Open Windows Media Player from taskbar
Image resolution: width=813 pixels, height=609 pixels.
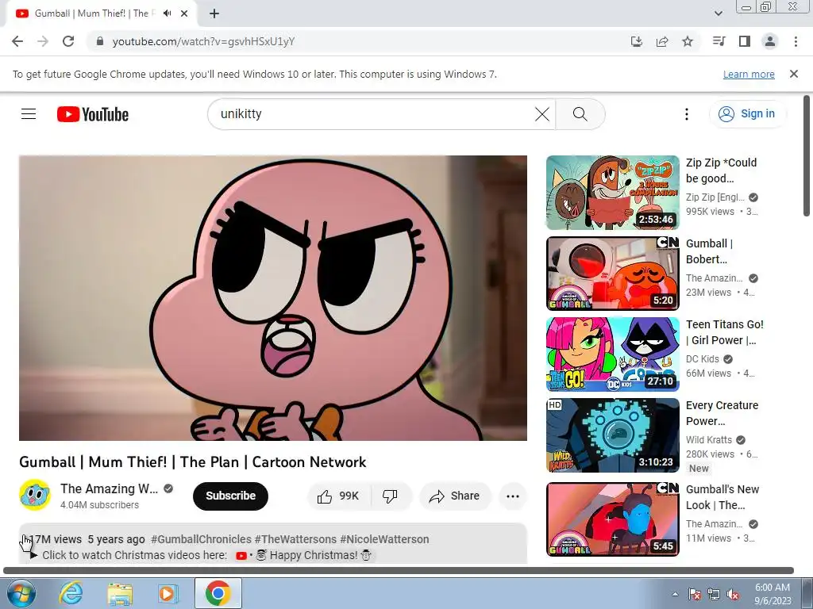pos(168,593)
